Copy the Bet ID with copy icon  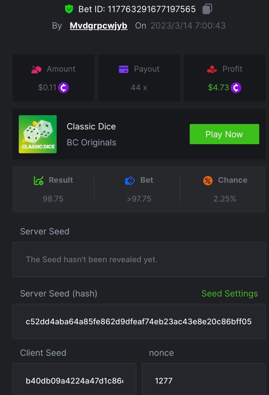[207, 9]
